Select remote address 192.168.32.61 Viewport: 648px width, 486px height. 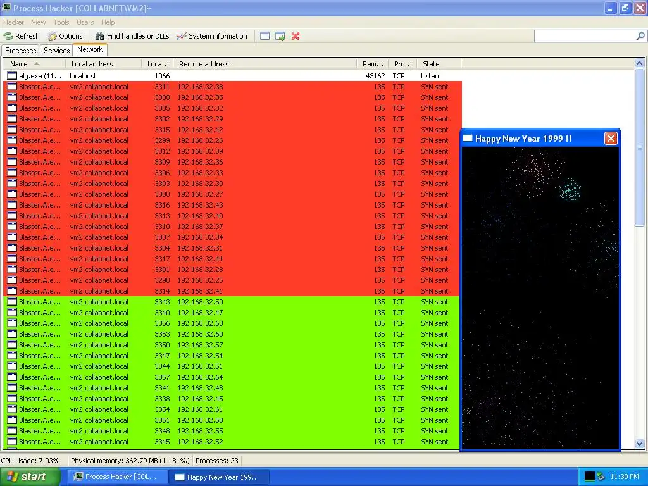pyautogui.click(x=201, y=409)
